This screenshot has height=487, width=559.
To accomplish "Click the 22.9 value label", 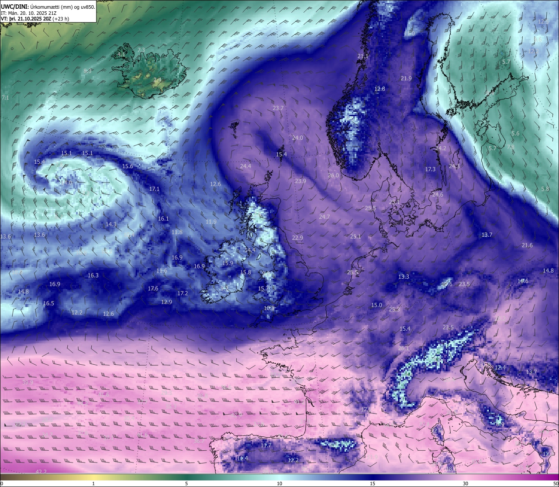I will (297, 238).
